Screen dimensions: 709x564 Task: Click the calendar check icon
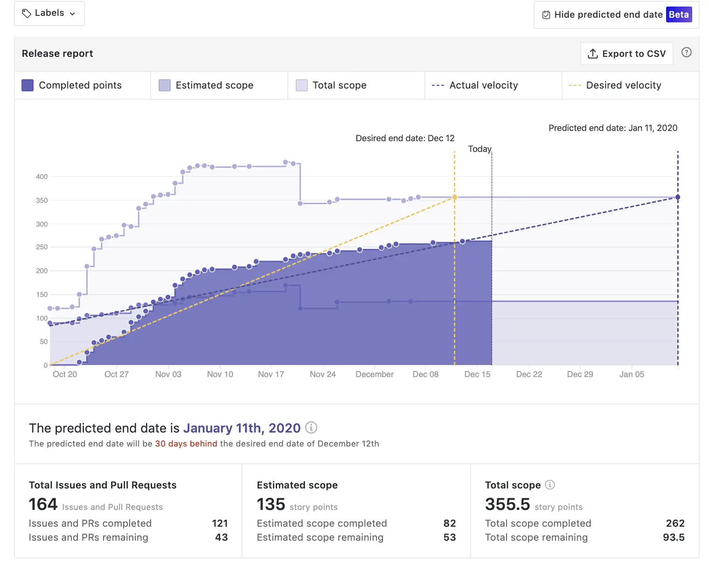coord(546,15)
